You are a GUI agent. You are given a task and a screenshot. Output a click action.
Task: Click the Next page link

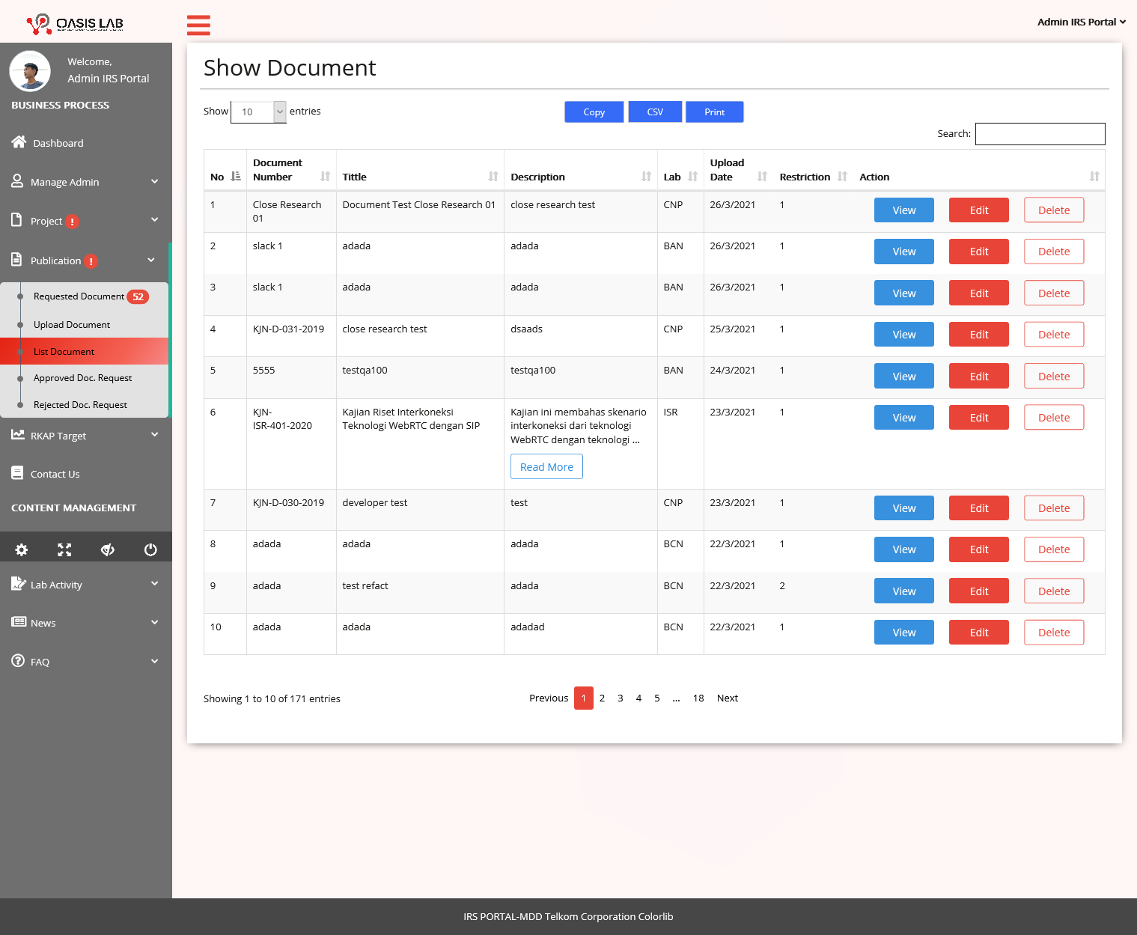[x=727, y=698]
